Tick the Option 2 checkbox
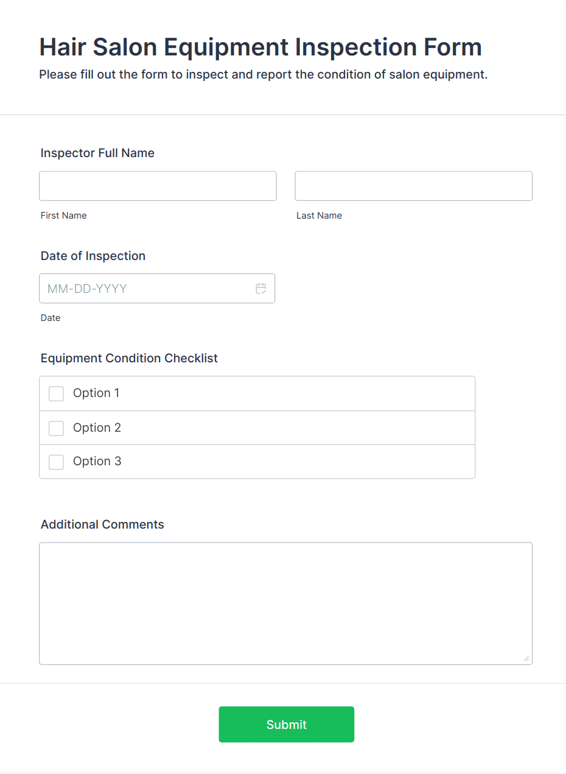The width and height of the screenshot is (566, 774). point(56,428)
